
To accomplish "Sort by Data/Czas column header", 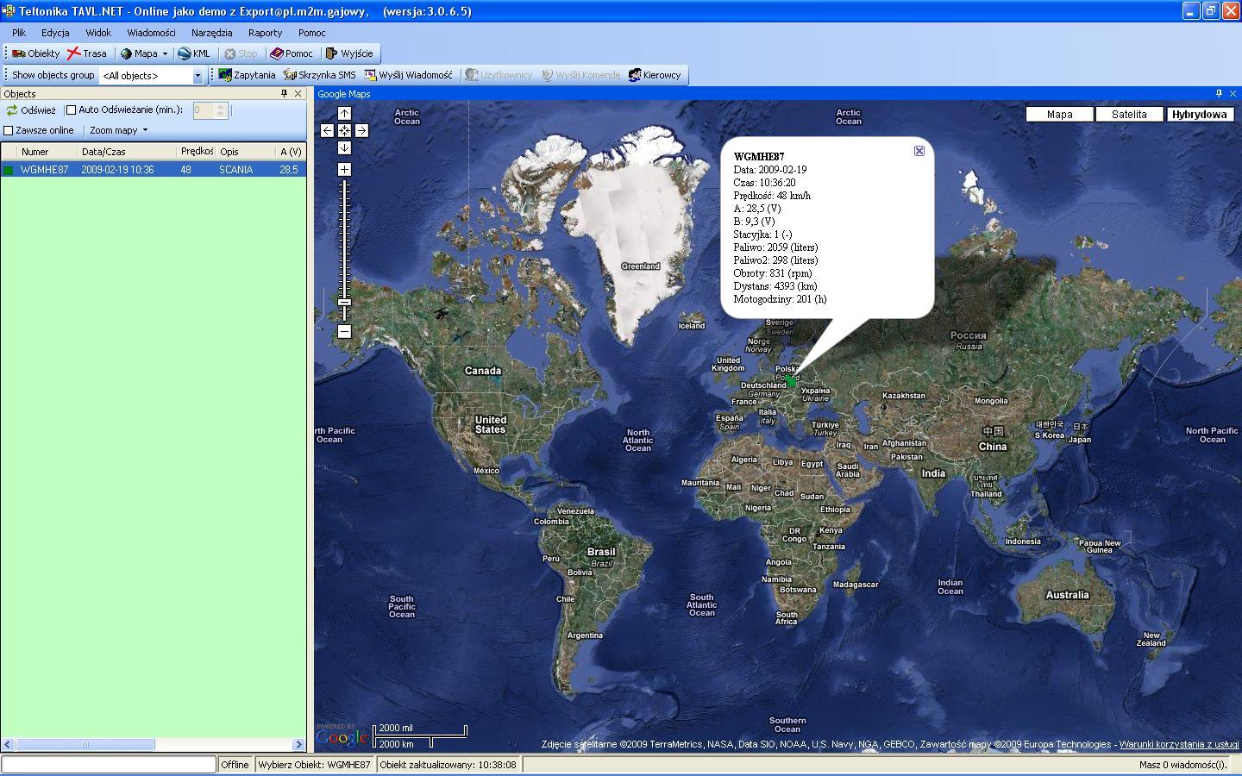I will [x=128, y=152].
